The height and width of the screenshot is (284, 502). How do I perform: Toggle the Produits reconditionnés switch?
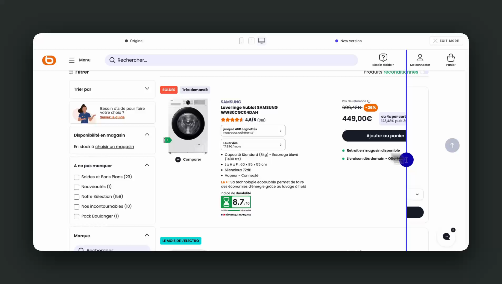point(424,72)
